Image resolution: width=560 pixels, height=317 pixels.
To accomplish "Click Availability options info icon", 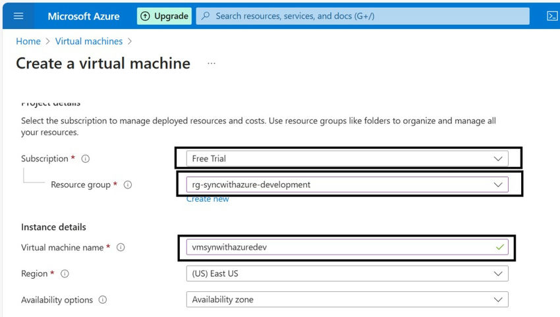I will coord(103,300).
